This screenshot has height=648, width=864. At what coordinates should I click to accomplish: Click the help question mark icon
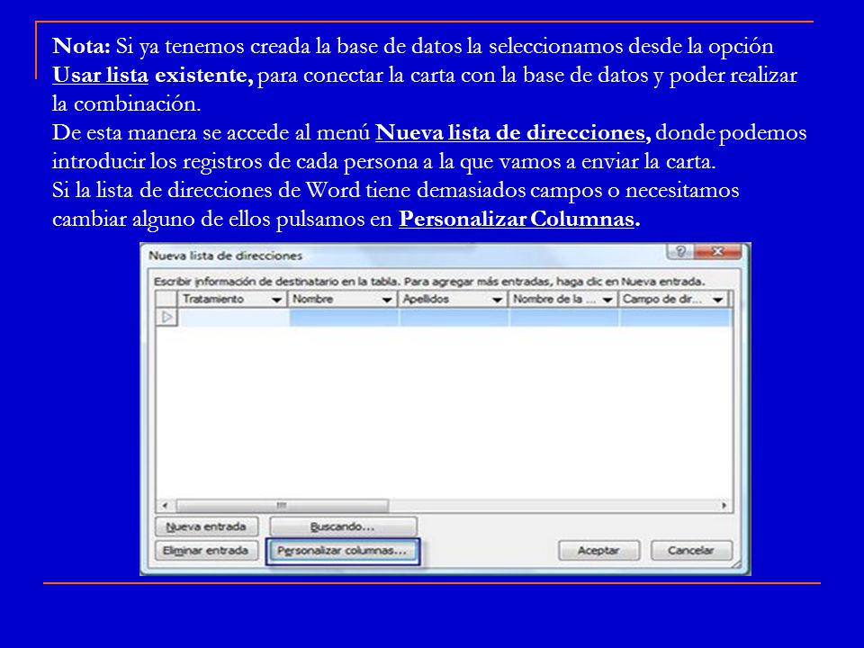coord(680,252)
